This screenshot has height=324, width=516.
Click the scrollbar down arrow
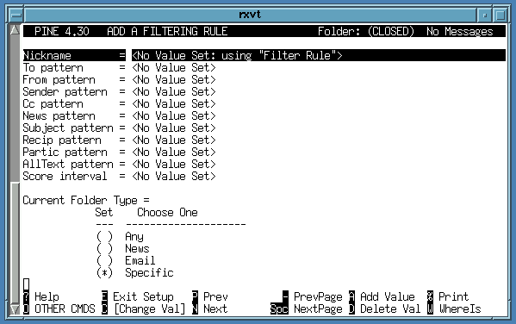click(x=15, y=309)
